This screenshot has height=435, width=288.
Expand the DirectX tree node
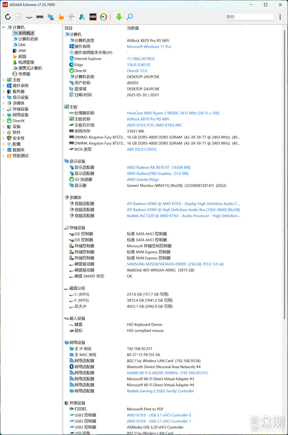click(3, 120)
